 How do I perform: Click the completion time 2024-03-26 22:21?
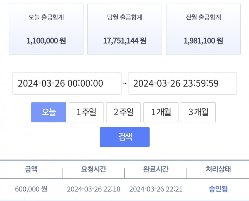coord(156,189)
